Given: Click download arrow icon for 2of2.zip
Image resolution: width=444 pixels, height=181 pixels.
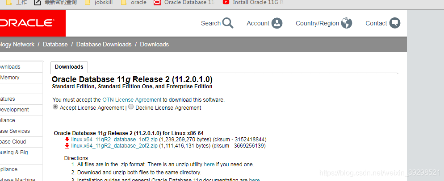Looking at the screenshot, I should [x=67, y=146].
